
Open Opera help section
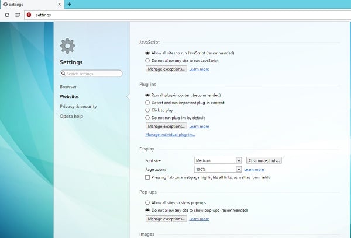point(71,116)
